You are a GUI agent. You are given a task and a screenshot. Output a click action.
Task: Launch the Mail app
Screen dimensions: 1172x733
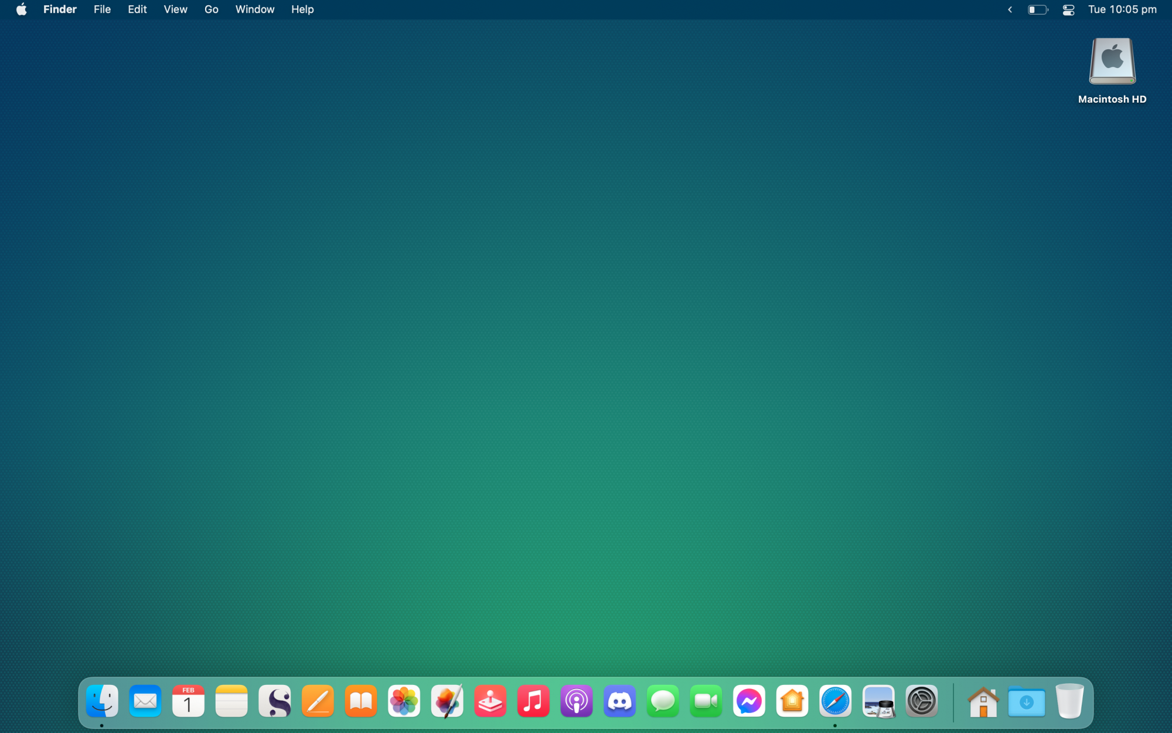[145, 701]
